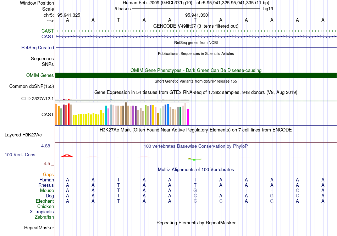Click the Zebrafish species label
Viewport: 337px width, 236px height.
click(44, 217)
